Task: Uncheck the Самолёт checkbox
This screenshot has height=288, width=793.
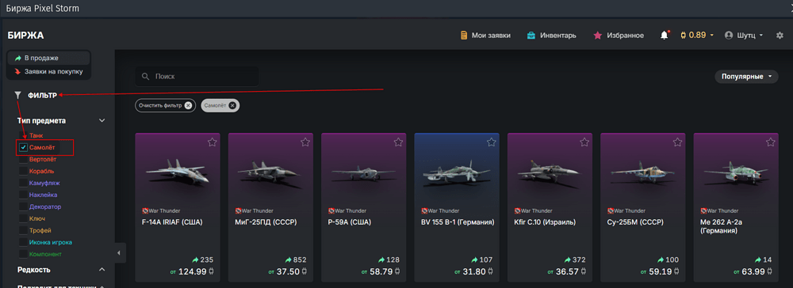Action: (23, 147)
